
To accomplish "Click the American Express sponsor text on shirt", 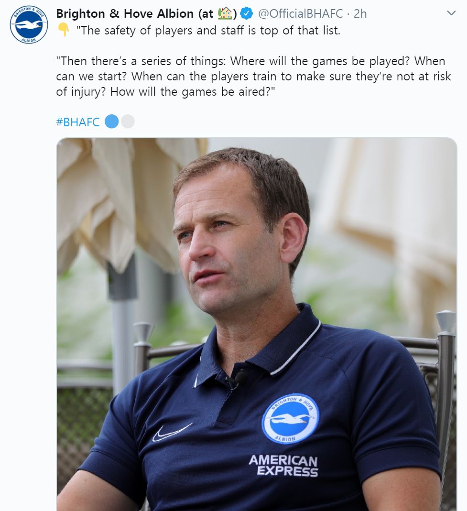I will click(283, 466).
